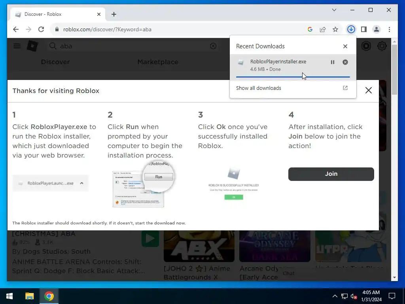Screen dimensions: 405x304
Task: Open the Arcane Odyssey thumbnail
Action: pyautogui.click(x=275, y=246)
